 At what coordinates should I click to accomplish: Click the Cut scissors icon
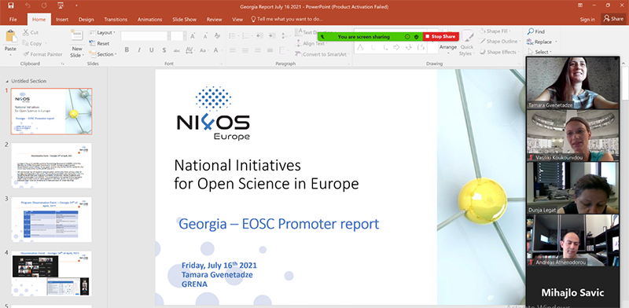(26, 32)
